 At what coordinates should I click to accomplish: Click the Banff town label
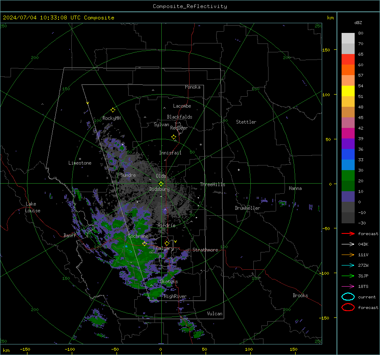click(70, 235)
